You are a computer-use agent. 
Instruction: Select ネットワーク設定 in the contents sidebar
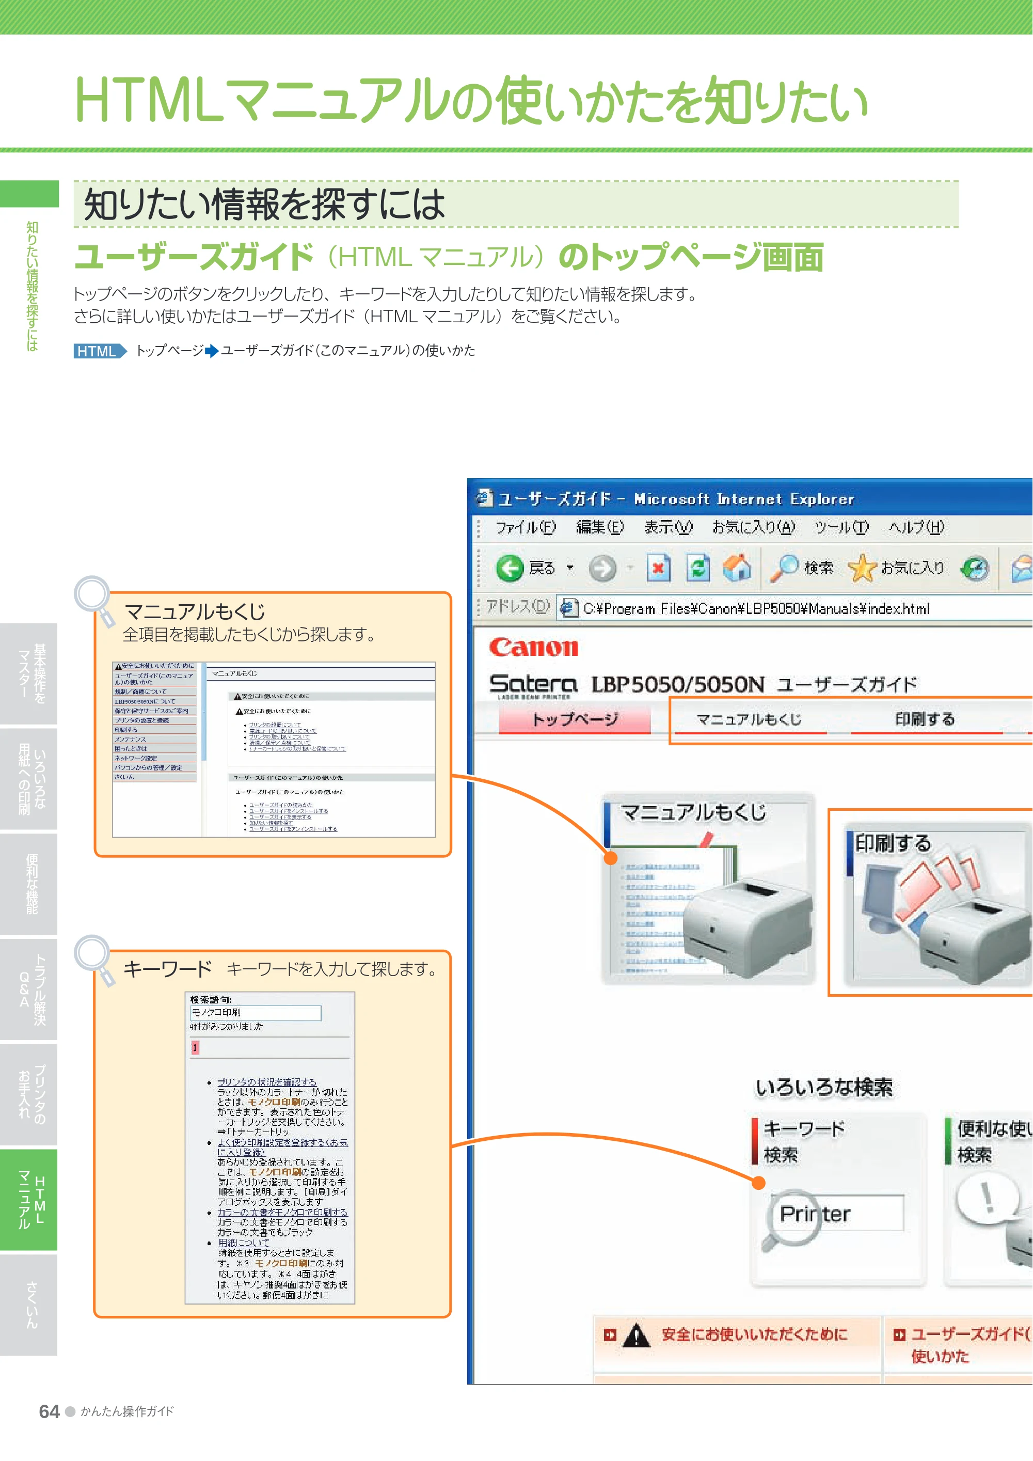(154, 758)
